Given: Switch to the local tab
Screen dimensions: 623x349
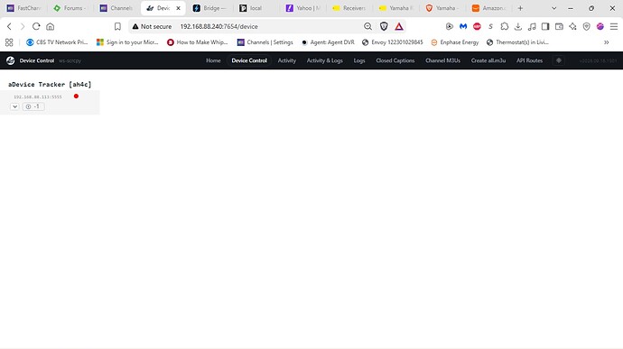Looking at the screenshot, I should pos(256,8).
